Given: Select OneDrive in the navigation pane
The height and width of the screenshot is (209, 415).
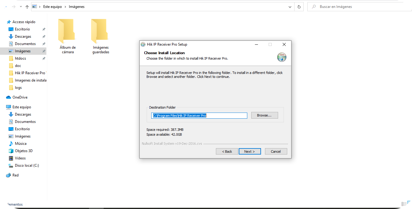Looking at the screenshot, I should tap(20, 97).
